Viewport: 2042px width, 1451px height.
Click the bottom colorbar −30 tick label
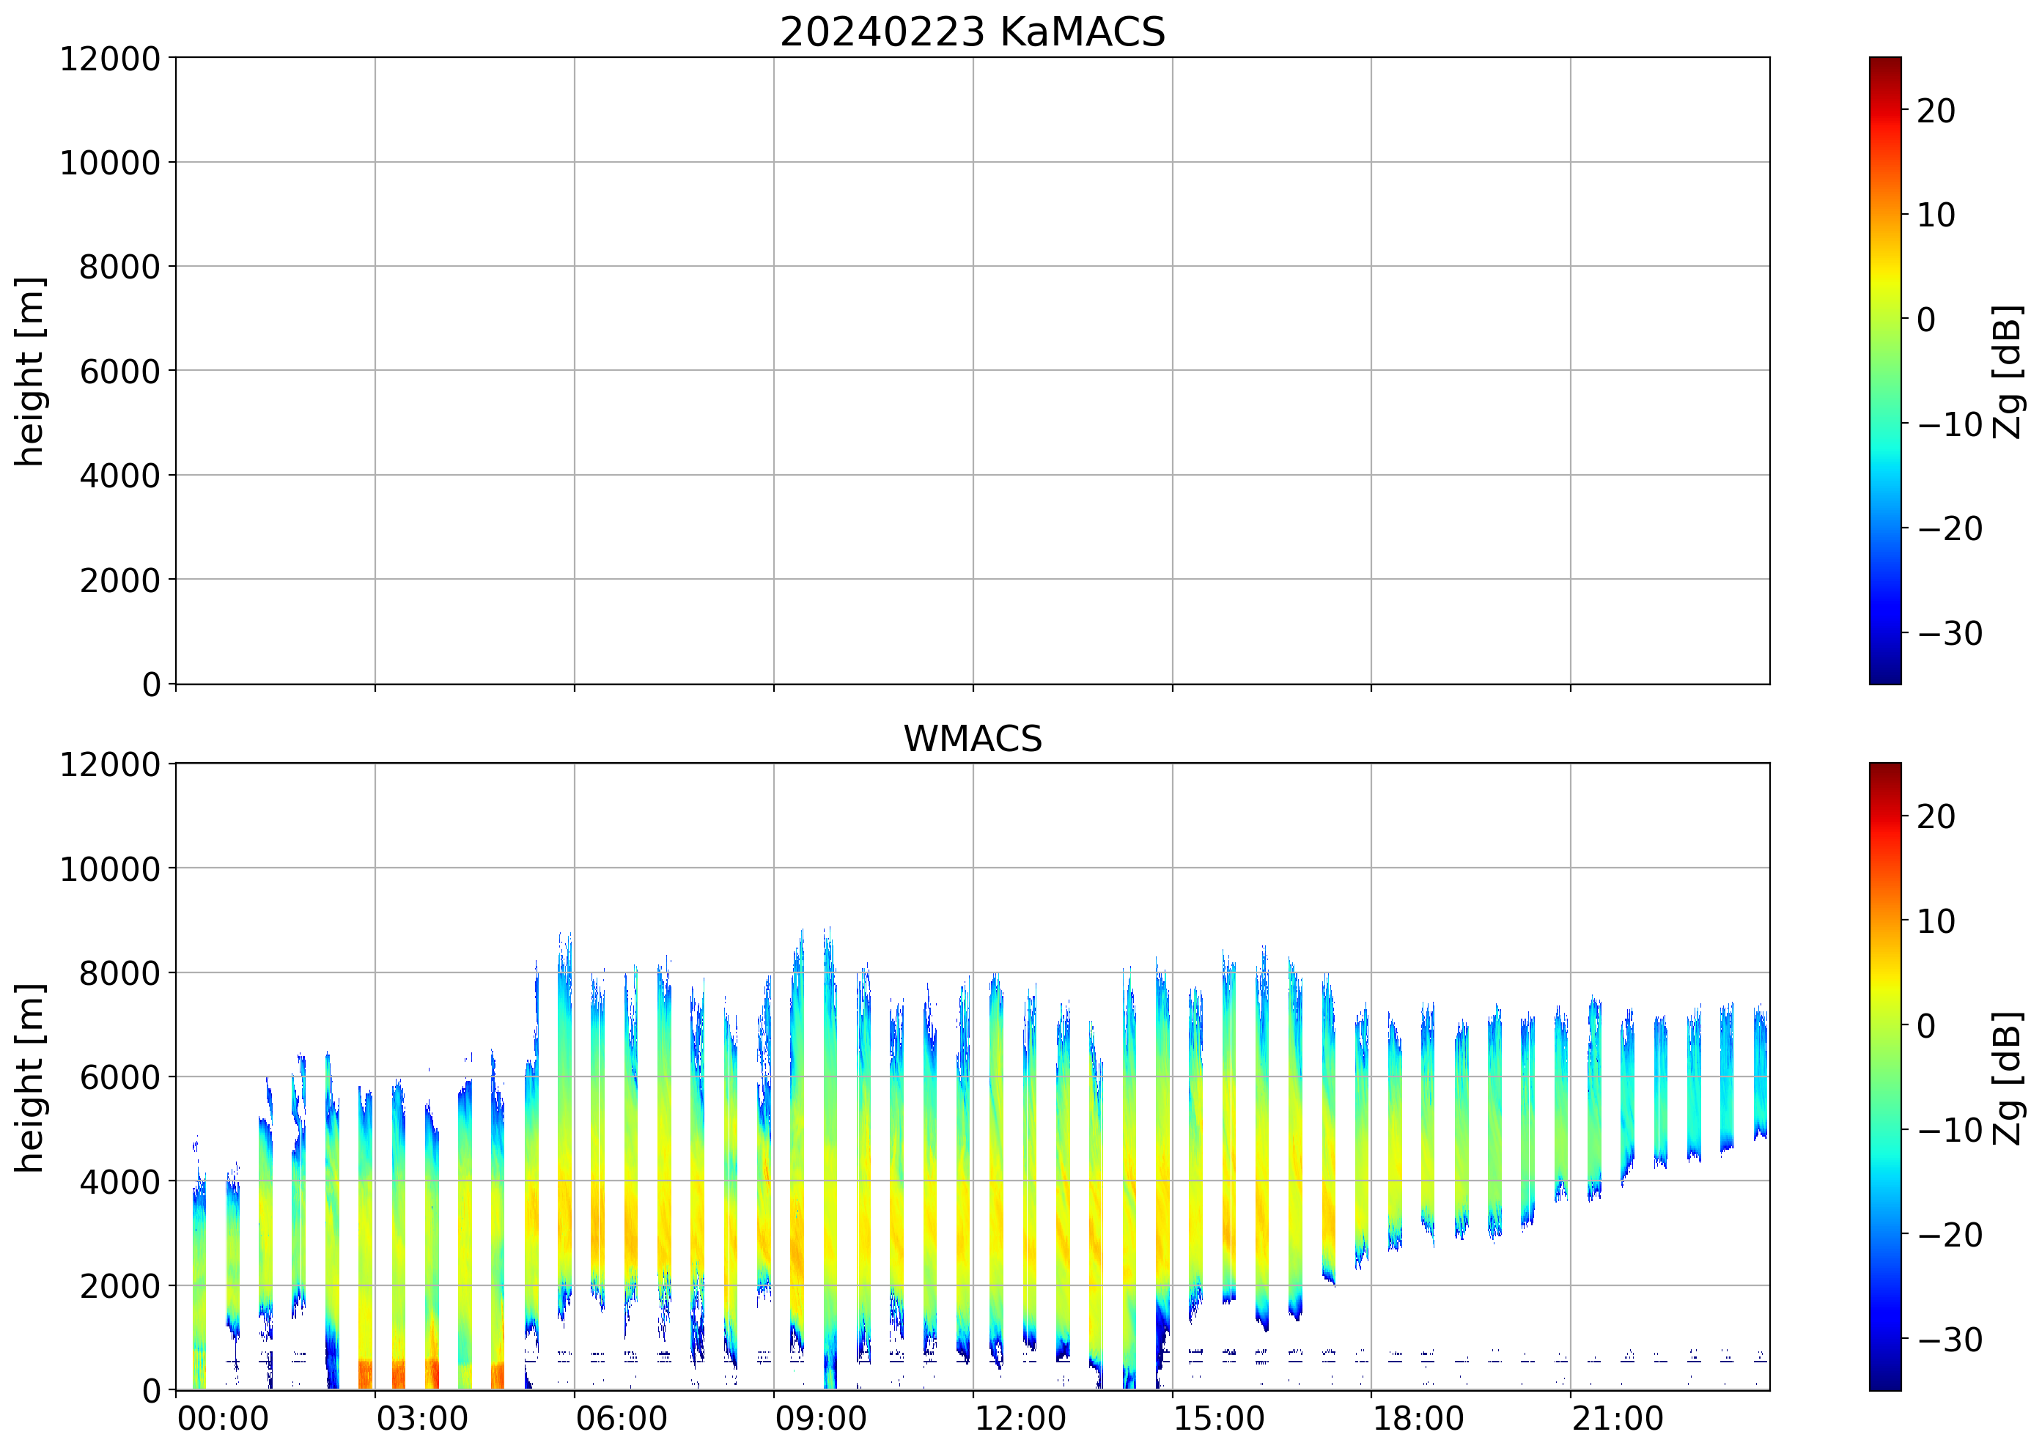tap(1949, 1340)
